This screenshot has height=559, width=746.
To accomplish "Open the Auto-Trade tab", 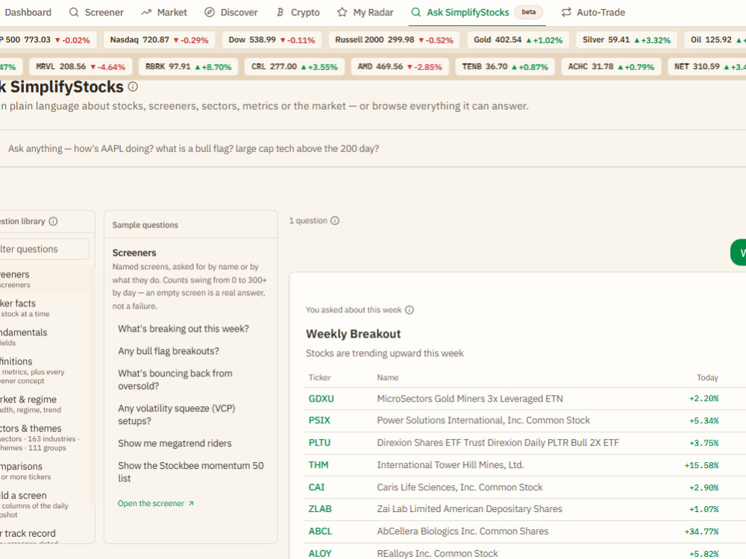I will pyautogui.click(x=593, y=13).
